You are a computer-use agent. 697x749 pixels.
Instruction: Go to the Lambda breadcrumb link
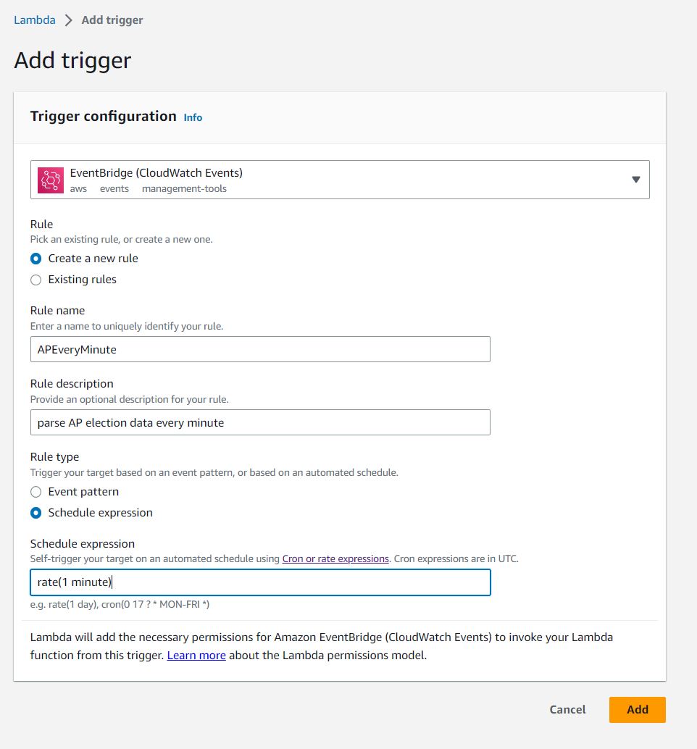click(x=34, y=20)
